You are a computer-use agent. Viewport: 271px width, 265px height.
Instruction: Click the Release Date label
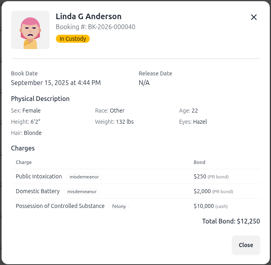(x=155, y=73)
